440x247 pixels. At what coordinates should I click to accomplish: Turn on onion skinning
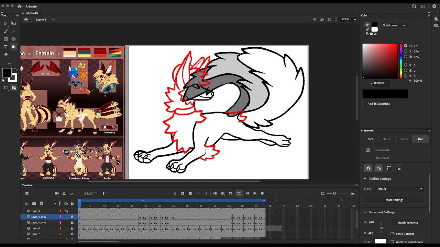[215, 193]
